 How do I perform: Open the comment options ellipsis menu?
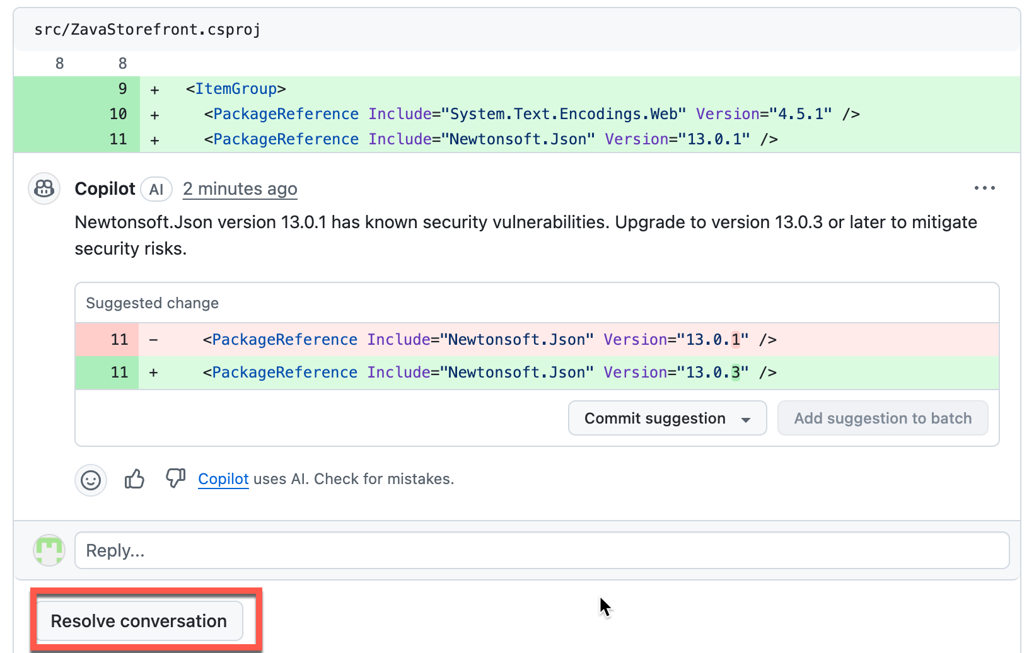click(x=984, y=188)
